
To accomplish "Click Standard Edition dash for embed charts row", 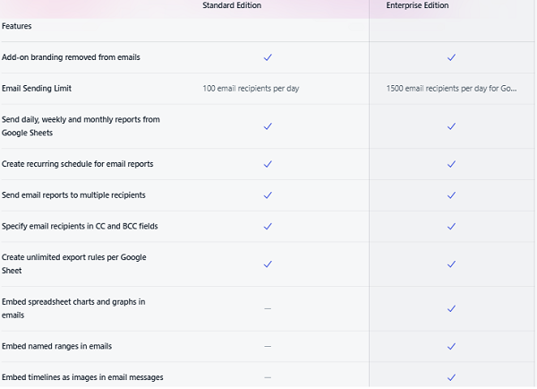I will (267, 308).
